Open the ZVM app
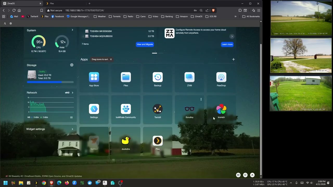 [189, 77]
